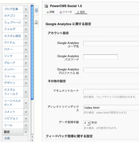Image resolution: width=139 pixels, height=142 pixels.
Task: Open the データ取得年数 year select box
Action: coord(87,123)
